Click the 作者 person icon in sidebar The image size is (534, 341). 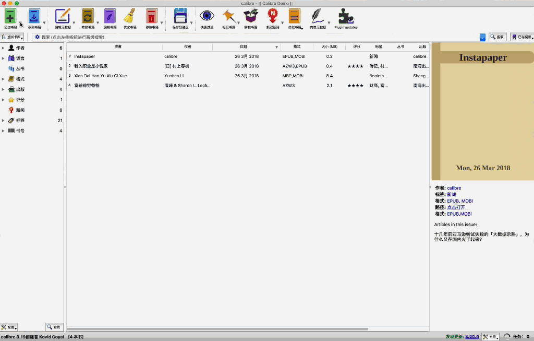coord(11,48)
